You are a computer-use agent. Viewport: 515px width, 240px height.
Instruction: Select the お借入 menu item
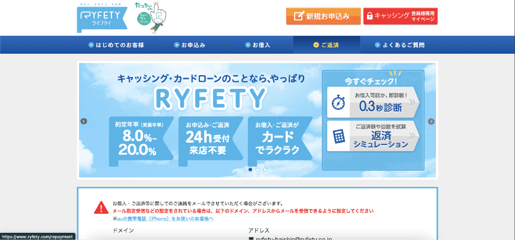(x=258, y=45)
